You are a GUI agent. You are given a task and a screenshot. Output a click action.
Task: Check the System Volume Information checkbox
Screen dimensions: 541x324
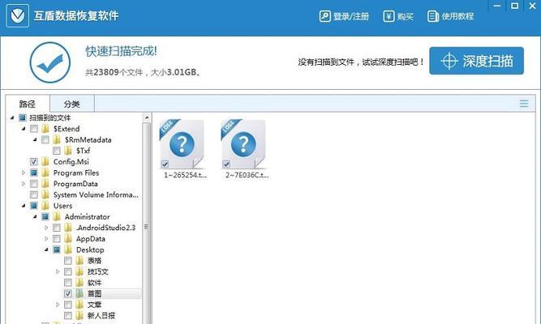pos(34,194)
